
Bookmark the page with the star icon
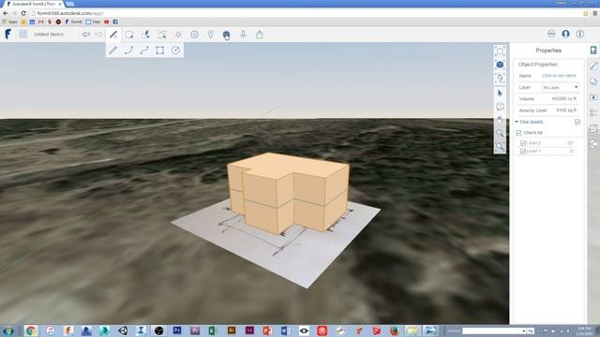point(585,13)
